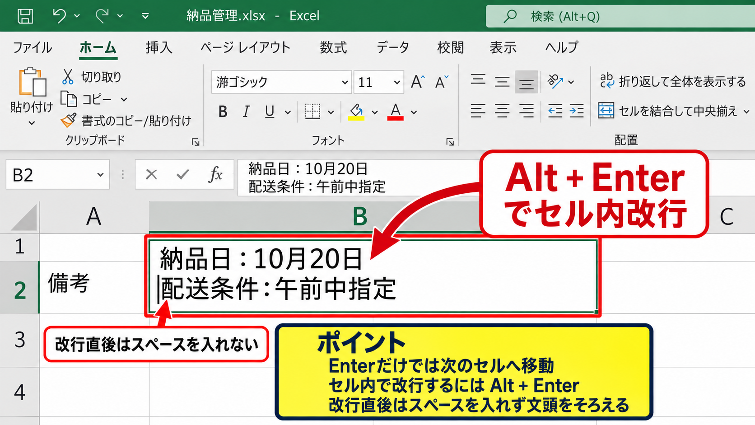Open the 游ゴシック font name dropdown
This screenshot has width=755, height=425.
point(345,82)
